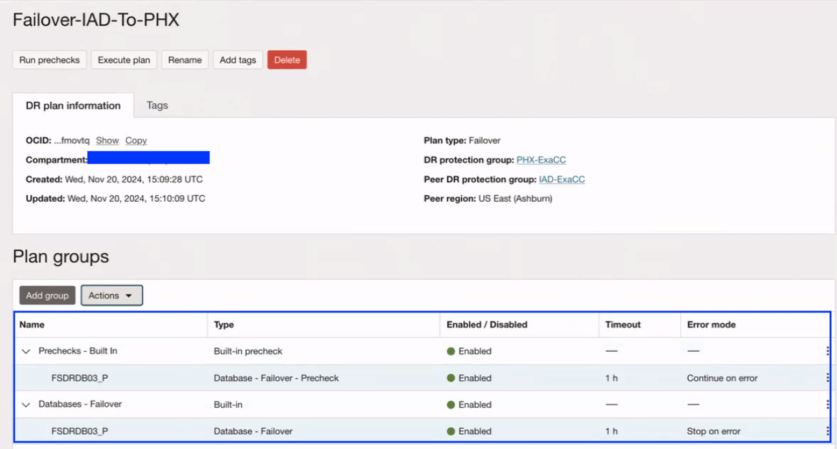Click 'Databases - Failover' group name
The image size is (837, 449).
[x=80, y=404]
